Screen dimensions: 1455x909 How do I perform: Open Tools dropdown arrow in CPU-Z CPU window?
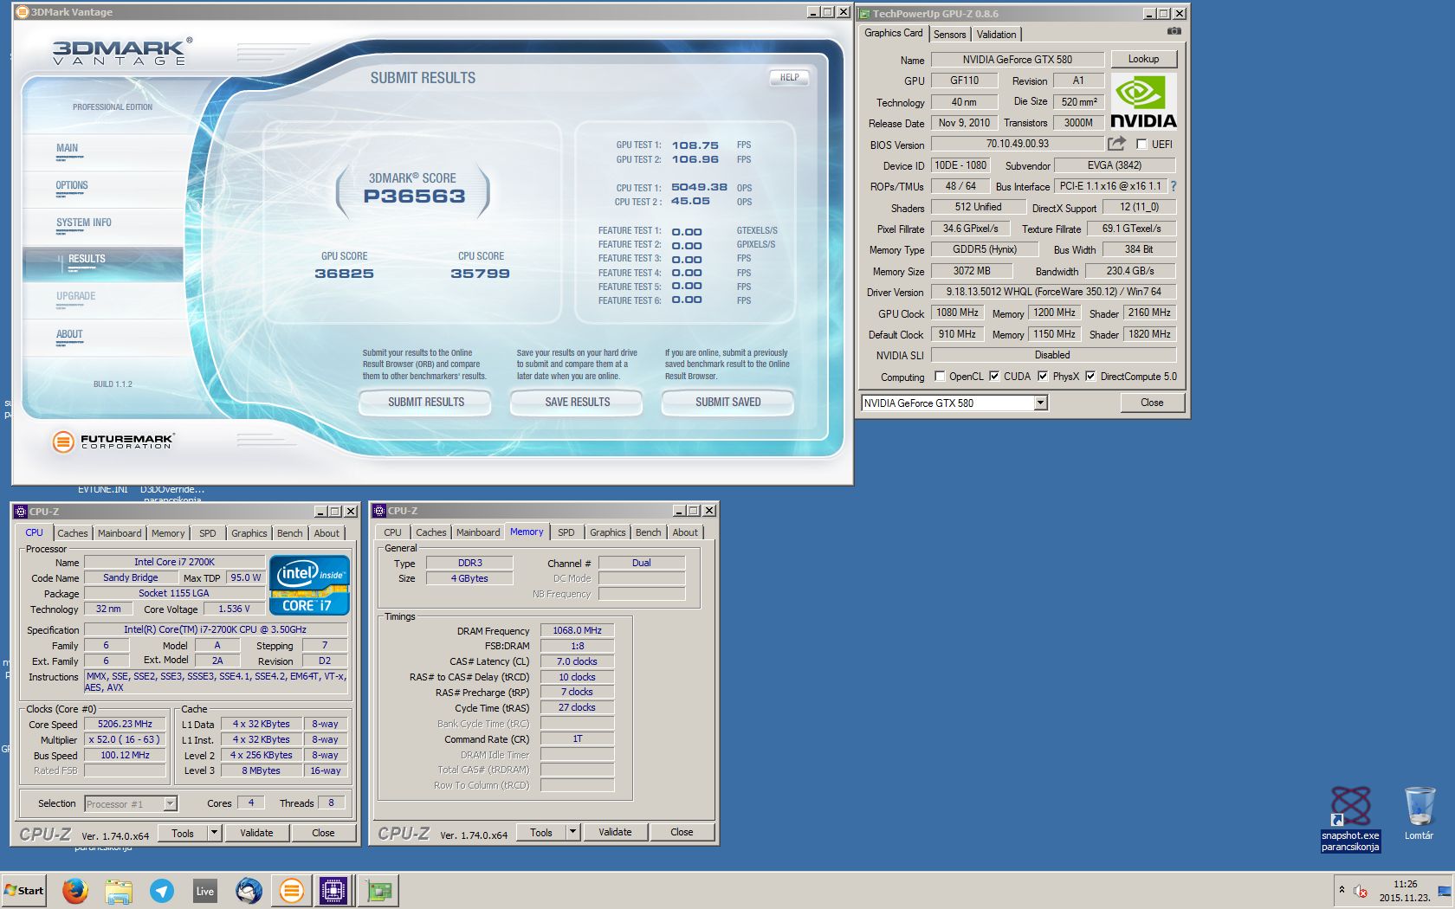(214, 833)
